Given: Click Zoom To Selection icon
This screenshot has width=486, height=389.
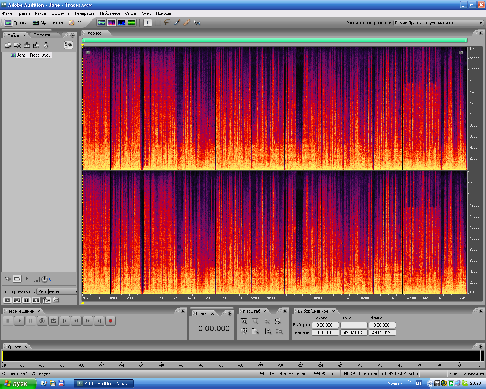Looking at the screenshot, I should [278, 321].
